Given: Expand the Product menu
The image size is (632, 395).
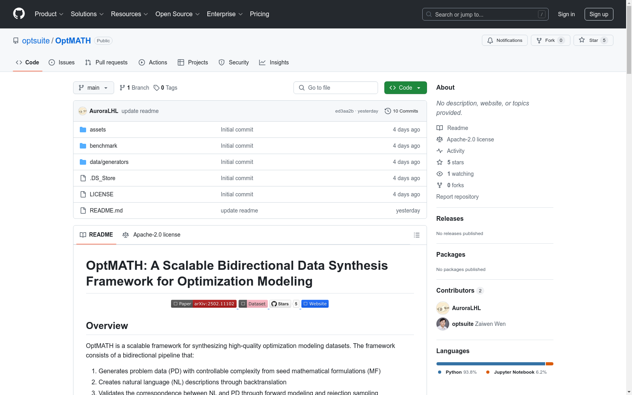Looking at the screenshot, I should coord(49,14).
